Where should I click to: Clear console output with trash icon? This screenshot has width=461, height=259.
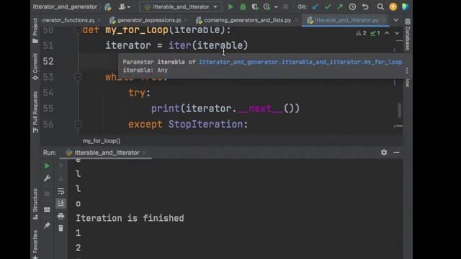61,228
